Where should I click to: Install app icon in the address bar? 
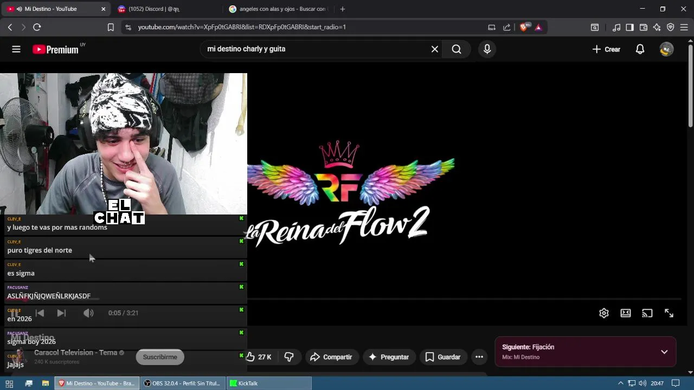(492, 27)
